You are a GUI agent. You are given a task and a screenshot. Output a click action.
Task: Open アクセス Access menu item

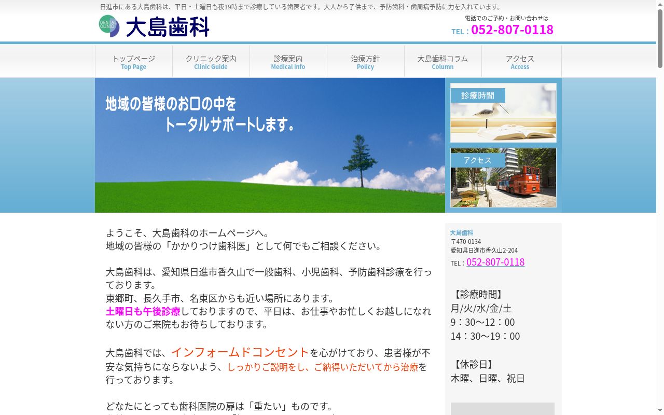pyautogui.click(x=520, y=62)
